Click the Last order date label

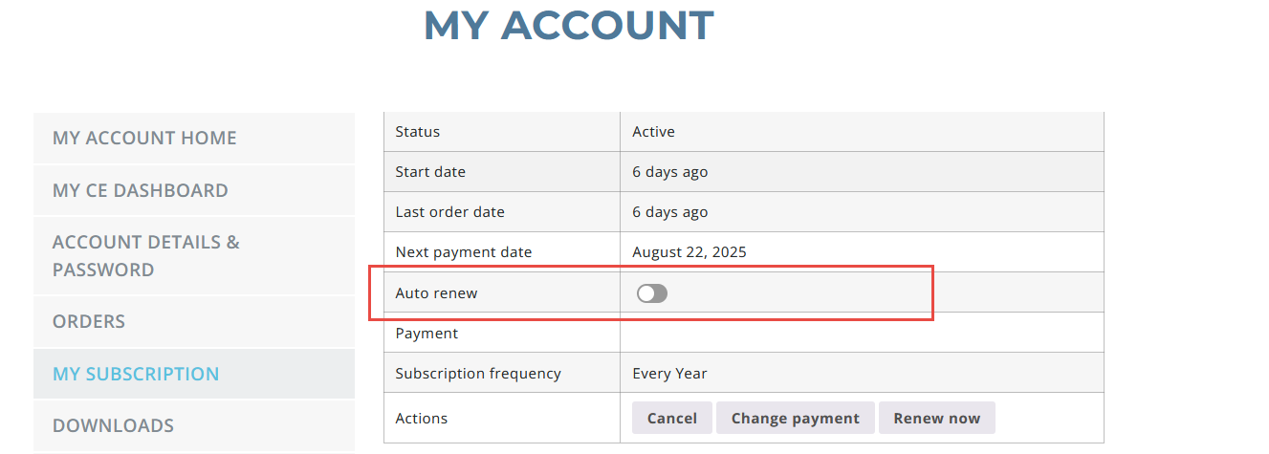[x=449, y=212]
